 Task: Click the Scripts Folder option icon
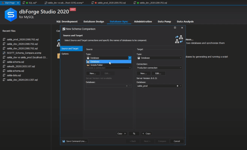point(88,65)
